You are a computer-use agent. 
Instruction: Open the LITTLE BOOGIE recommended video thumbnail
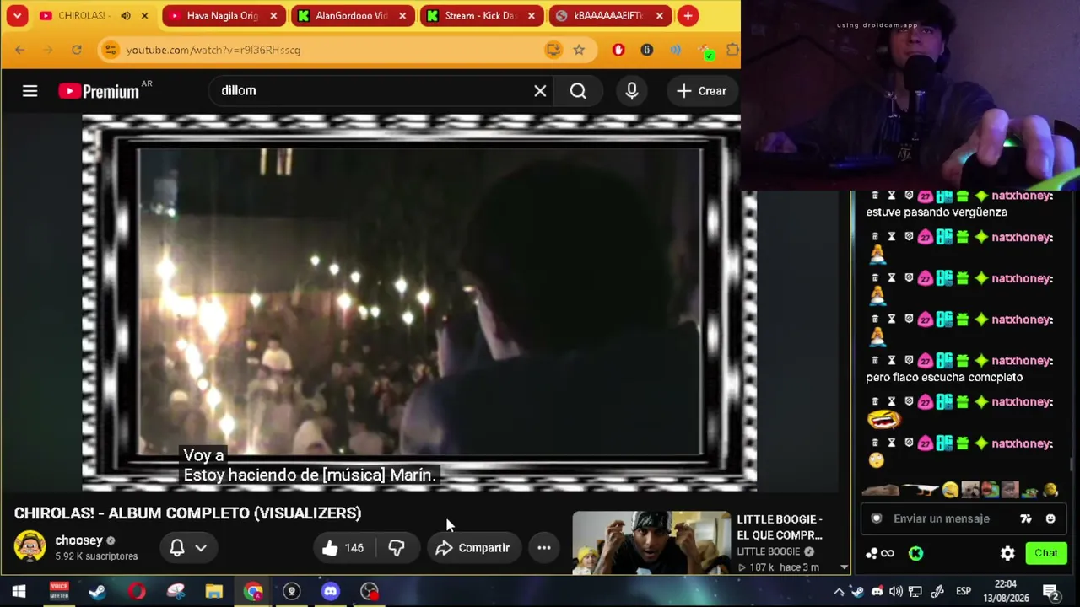pyautogui.click(x=651, y=543)
